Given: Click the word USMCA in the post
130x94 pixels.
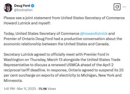Looking at the screenshot, I should click(73, 65).
